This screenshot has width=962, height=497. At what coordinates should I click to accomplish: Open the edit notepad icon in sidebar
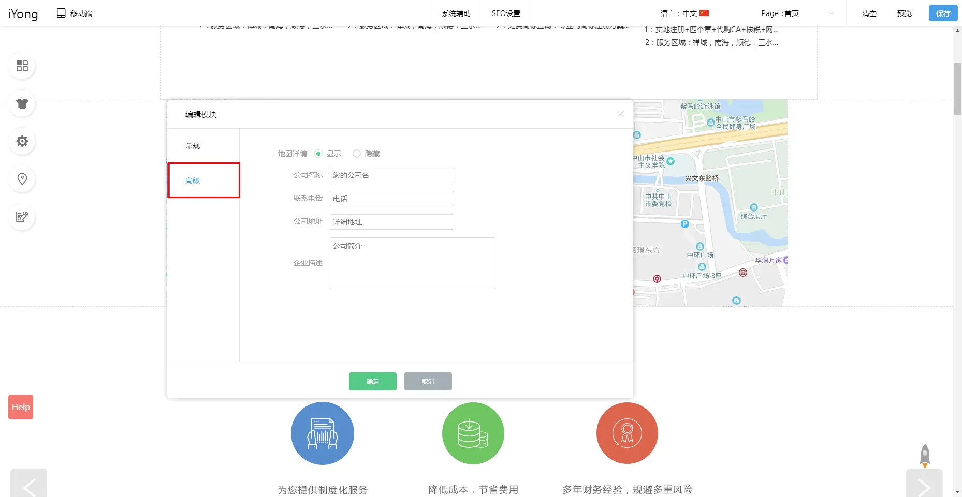click(22, 217)
